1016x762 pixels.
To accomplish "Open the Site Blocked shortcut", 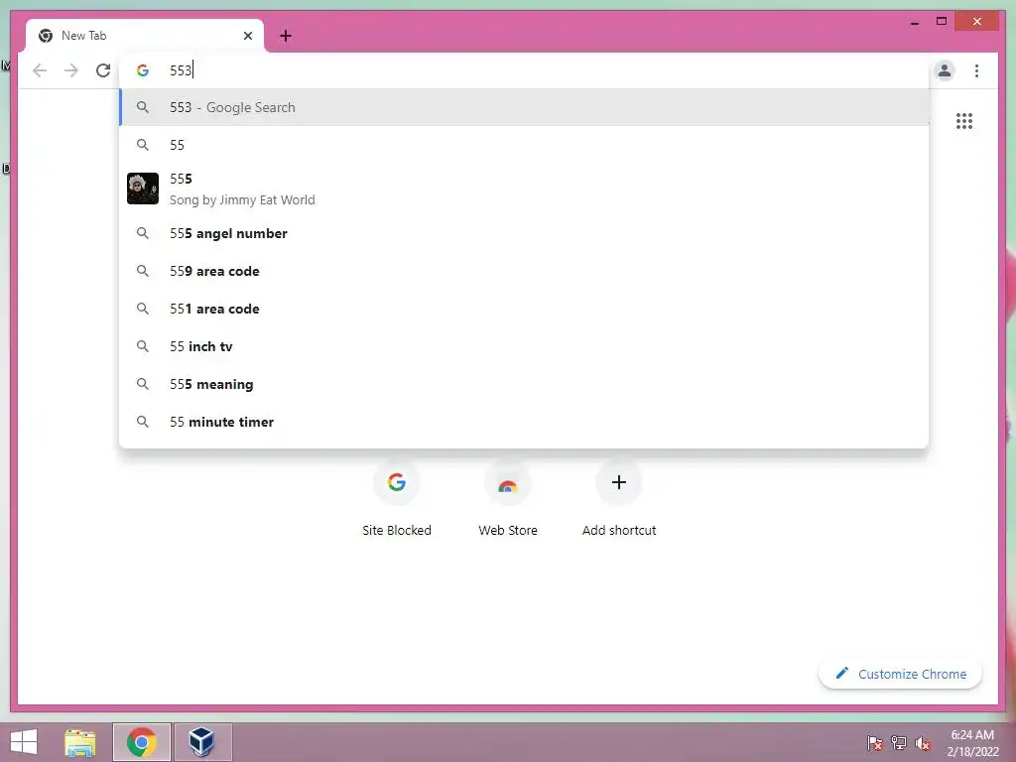I will (x=397, y=499).
